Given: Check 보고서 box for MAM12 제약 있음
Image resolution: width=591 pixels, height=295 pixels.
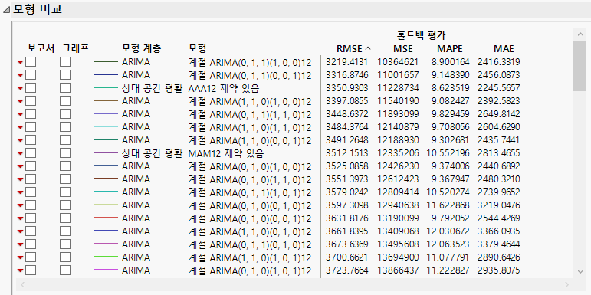Looking at the screenshot, I should (31, 153).
